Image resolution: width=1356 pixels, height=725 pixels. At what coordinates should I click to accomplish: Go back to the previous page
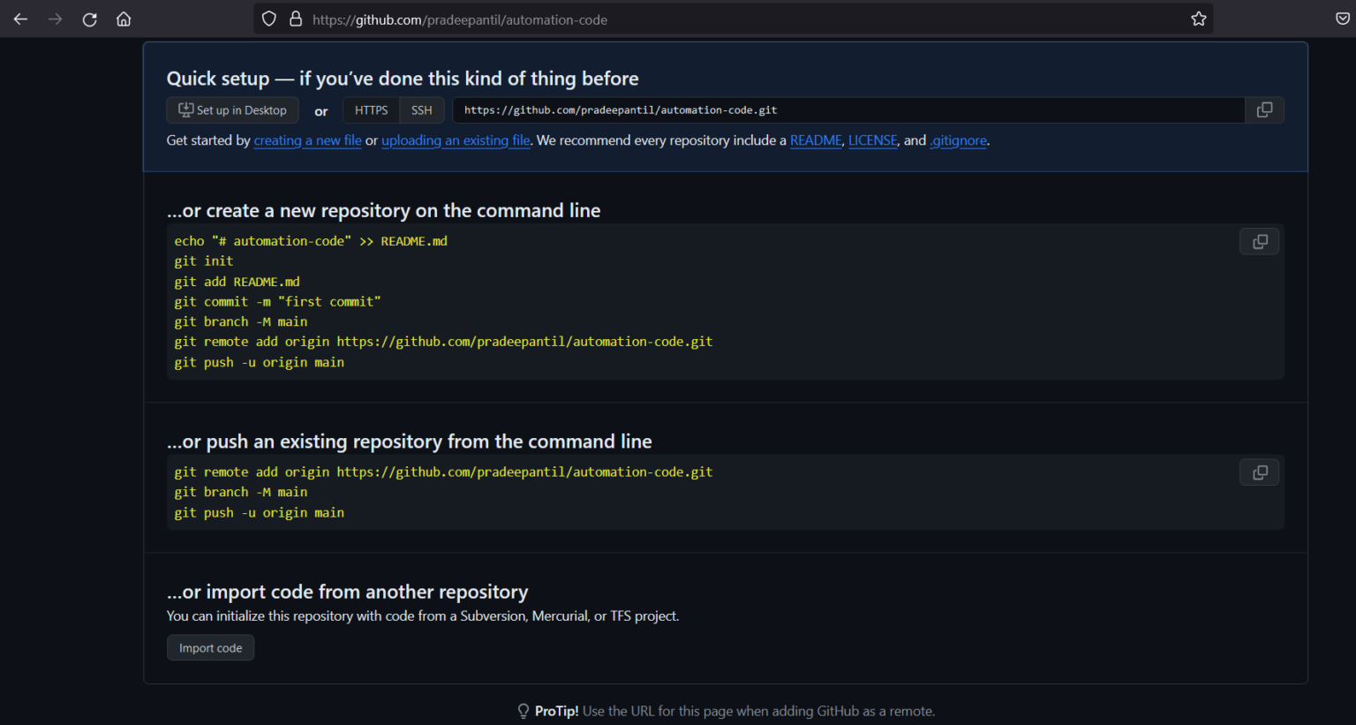[20, 19]
